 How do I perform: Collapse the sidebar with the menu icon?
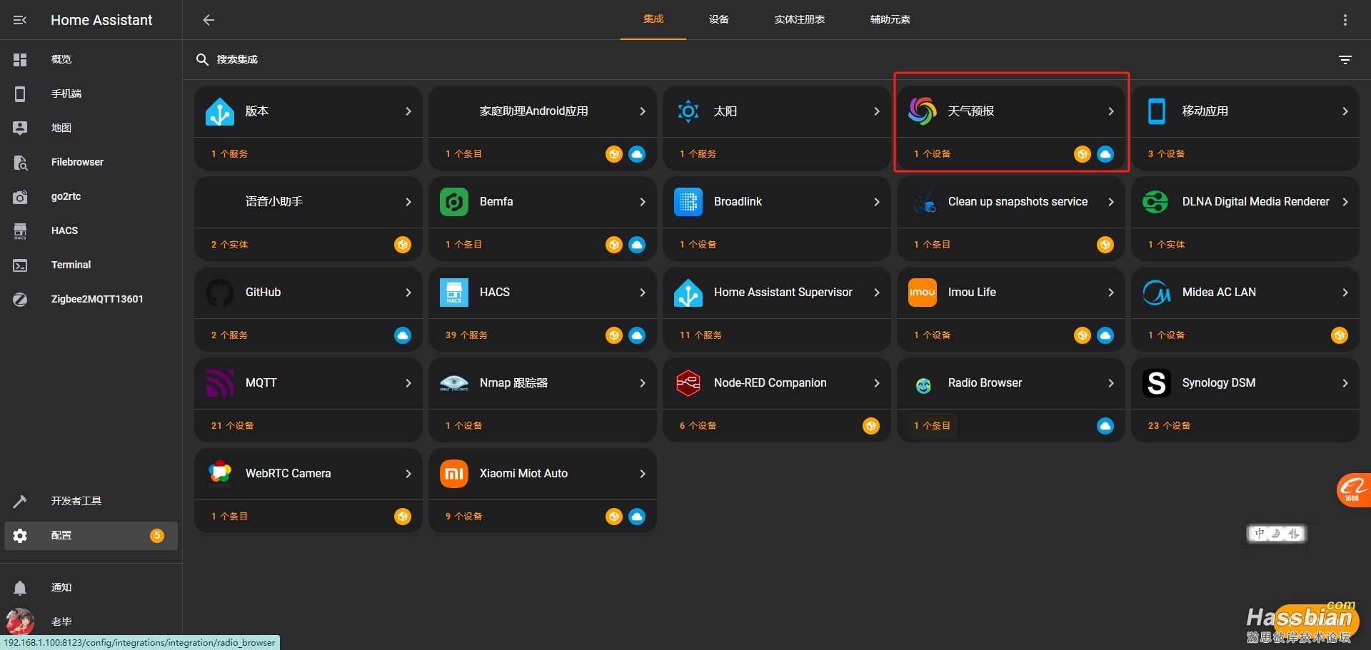click(x=20, y=20)
